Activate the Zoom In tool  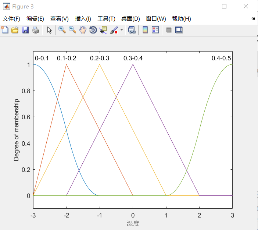click(x=62, y=30)
